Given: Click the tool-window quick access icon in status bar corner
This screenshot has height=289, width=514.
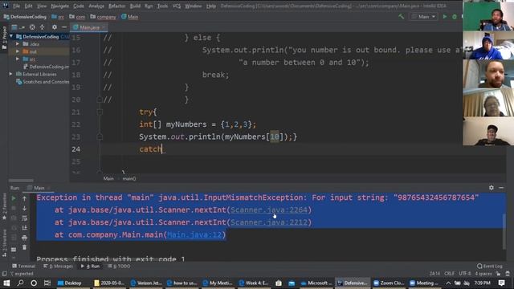Looking at the screenshot, I should click(4, 273).
